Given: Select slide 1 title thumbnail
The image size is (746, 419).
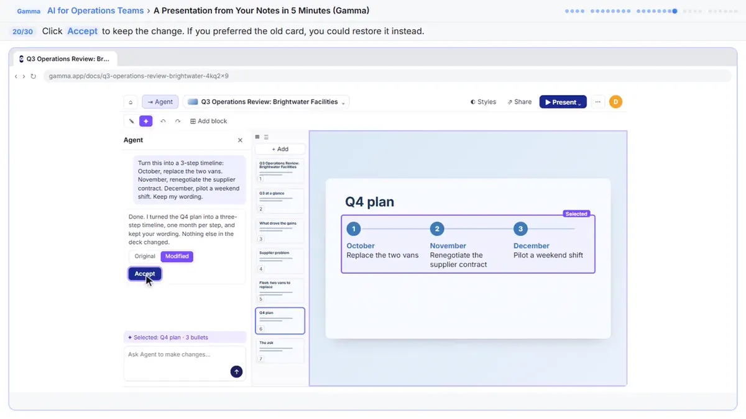Looking at the screenshot, I should click(280, 170).
